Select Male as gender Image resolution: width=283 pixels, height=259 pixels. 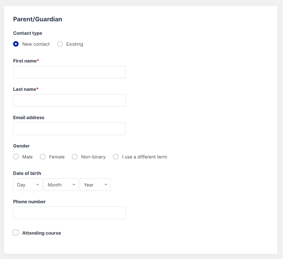point(16,157)
